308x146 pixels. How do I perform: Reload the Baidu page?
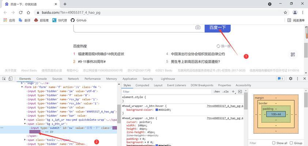click(20, 12)
